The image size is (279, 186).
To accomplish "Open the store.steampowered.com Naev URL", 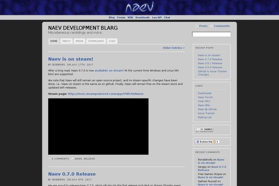I will pyautogui.click(x=106, y=94).
